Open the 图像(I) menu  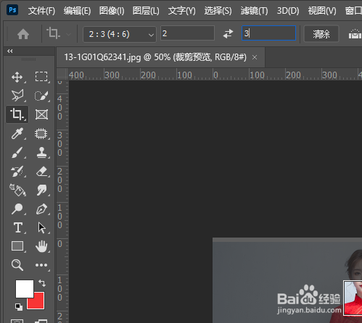pos(112,11)
